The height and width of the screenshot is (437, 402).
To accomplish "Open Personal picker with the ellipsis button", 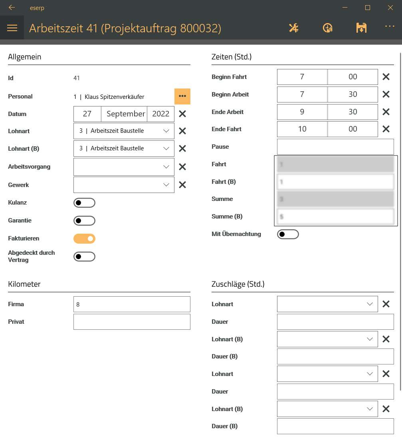I will point(182,96).
